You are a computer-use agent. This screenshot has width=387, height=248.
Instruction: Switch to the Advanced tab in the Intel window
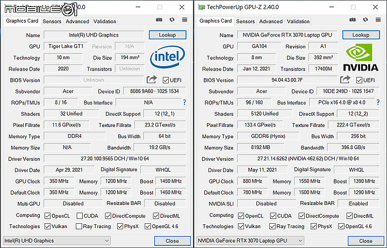click(77, 21)
